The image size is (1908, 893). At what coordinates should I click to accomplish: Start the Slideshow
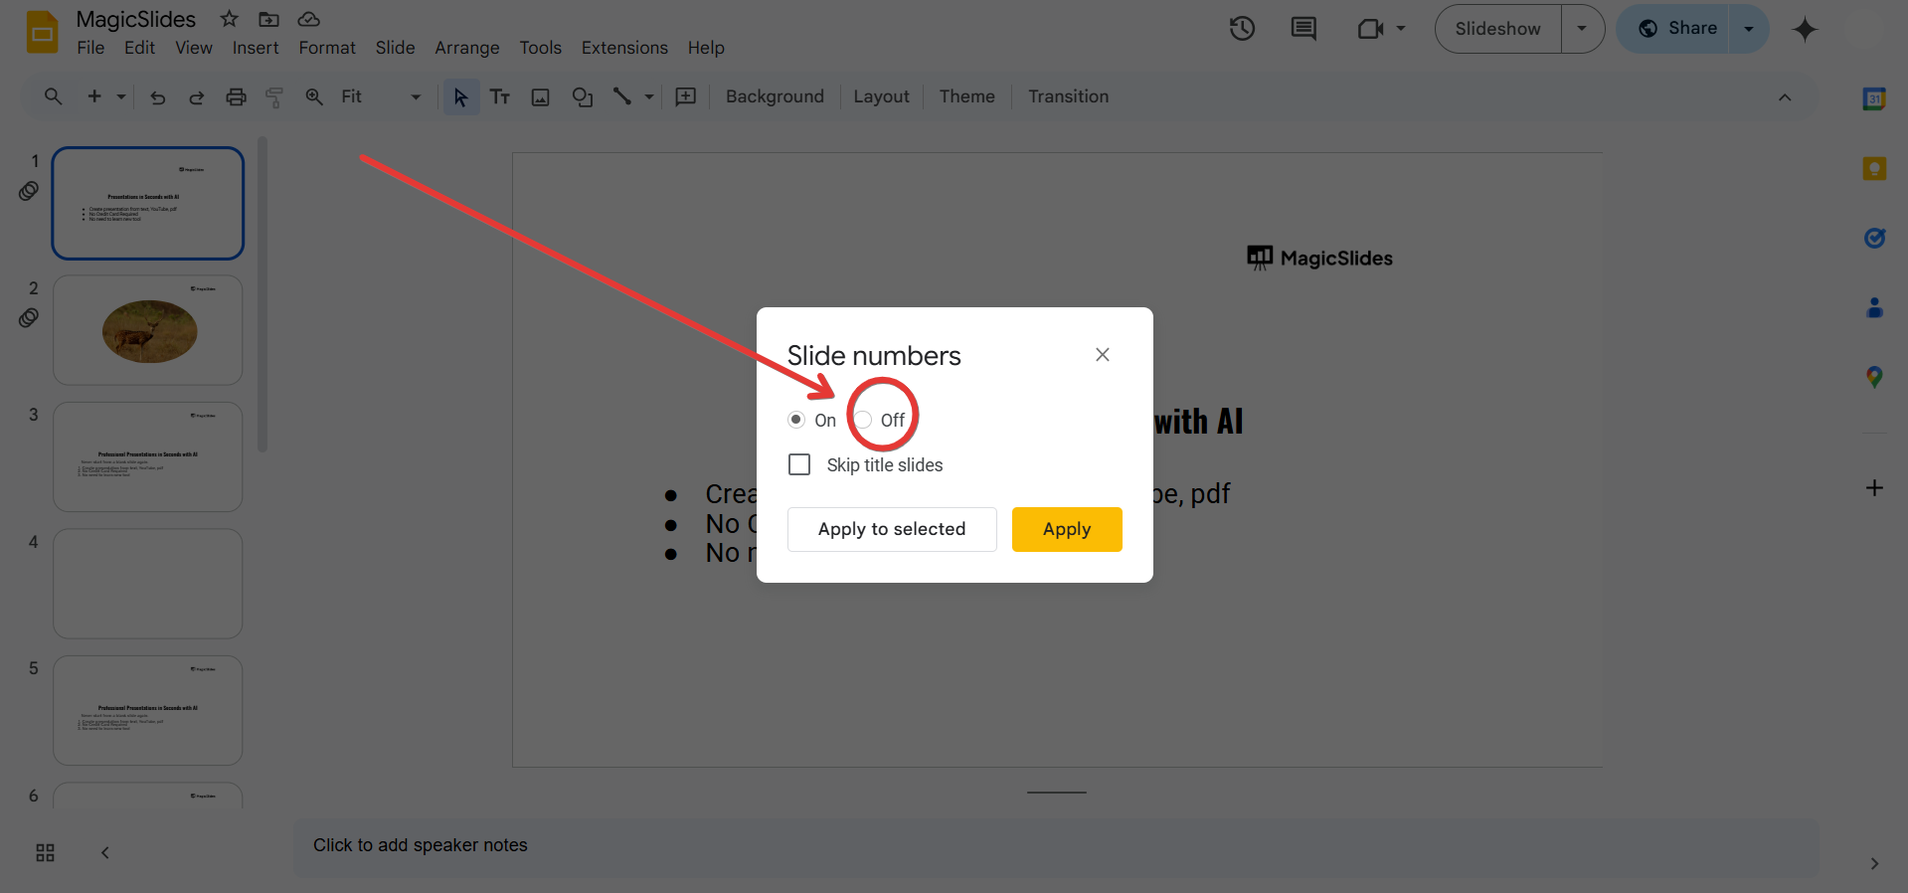pyautogui.click(x=1497, y=29)
